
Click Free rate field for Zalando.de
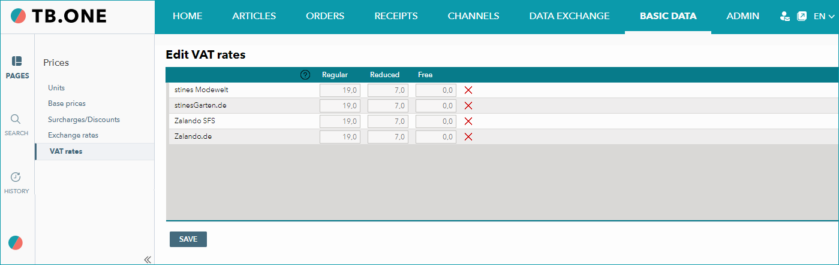(436, 137)
